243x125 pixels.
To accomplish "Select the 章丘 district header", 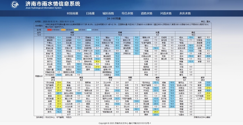I will (193, 33).
